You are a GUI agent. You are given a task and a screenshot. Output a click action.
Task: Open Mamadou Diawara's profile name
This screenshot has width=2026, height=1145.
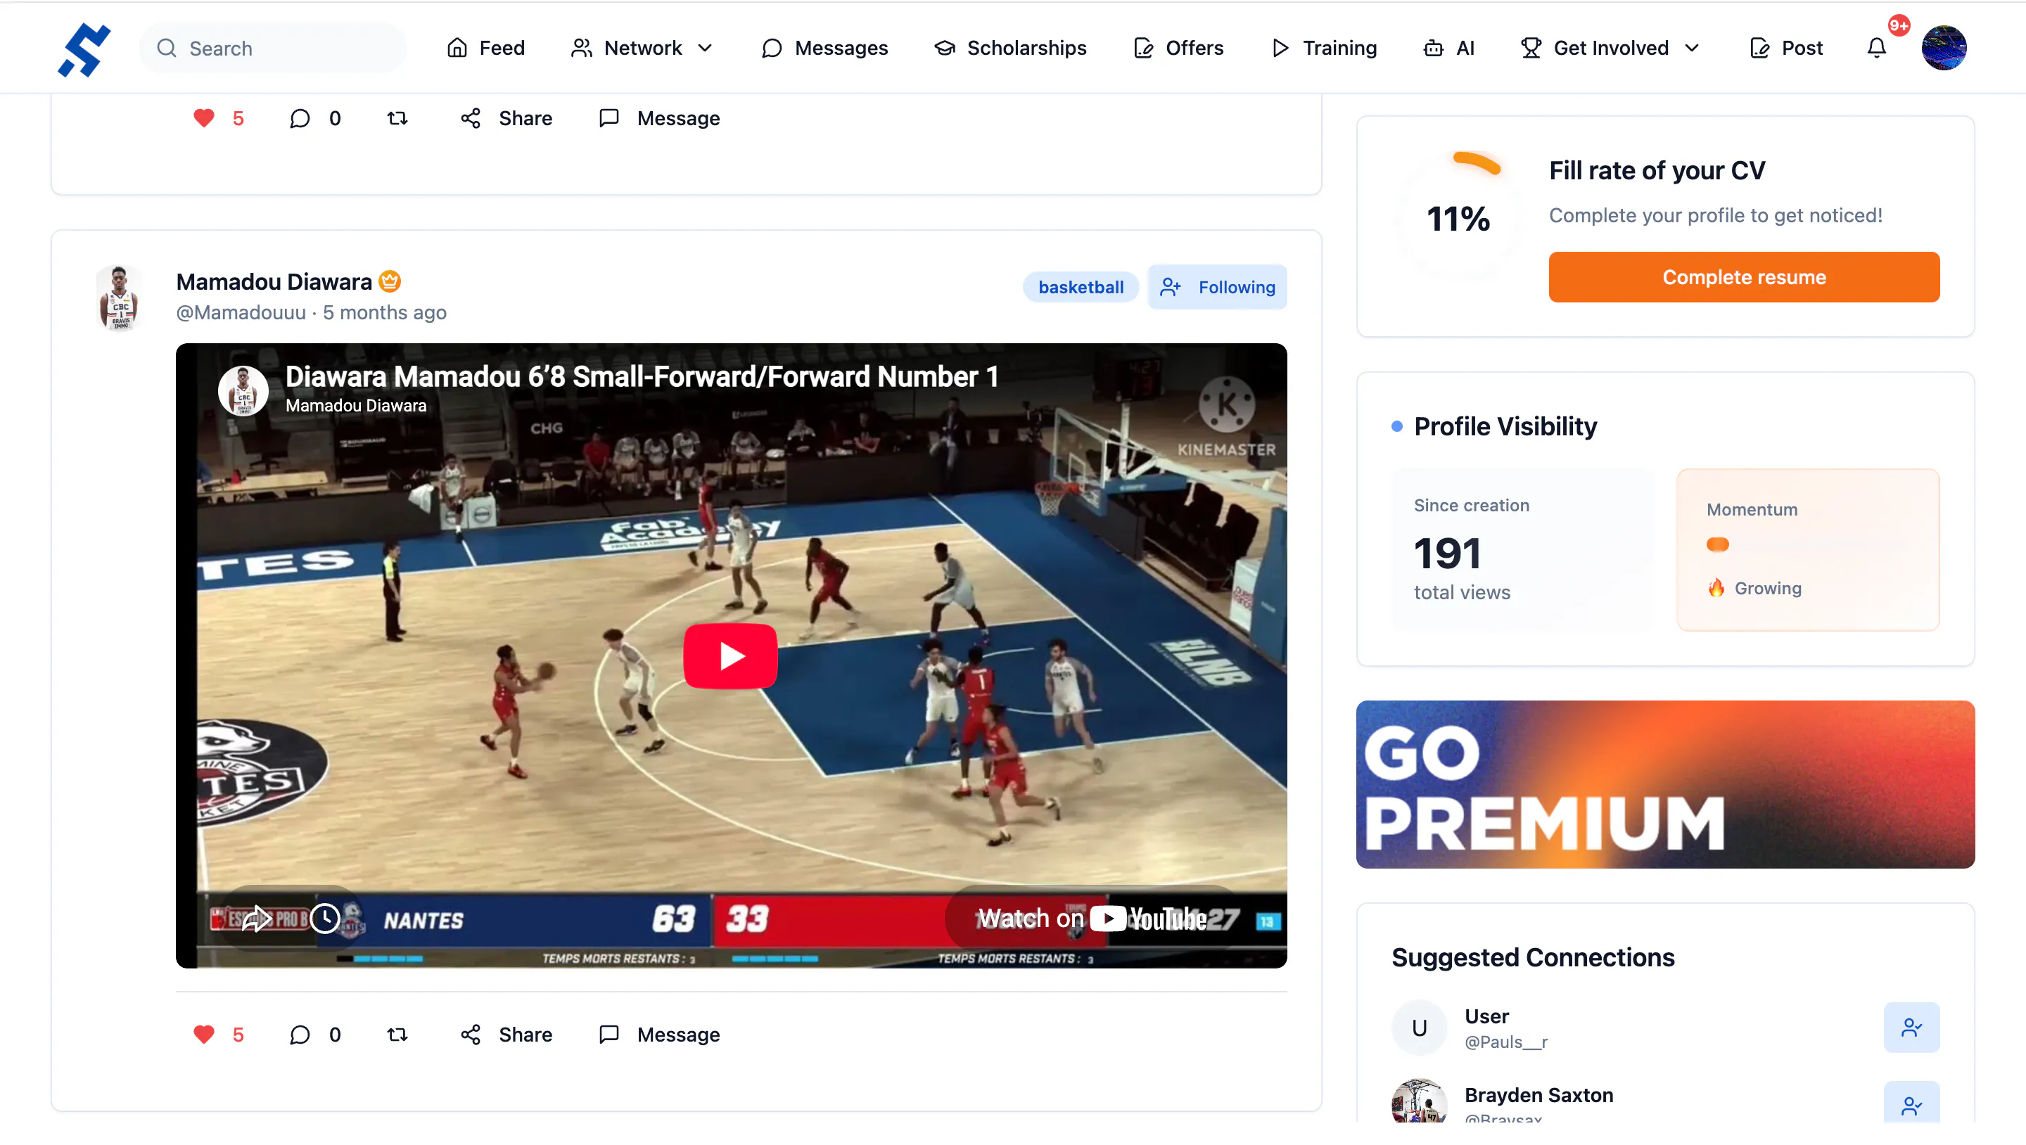[x=274, y=281]
